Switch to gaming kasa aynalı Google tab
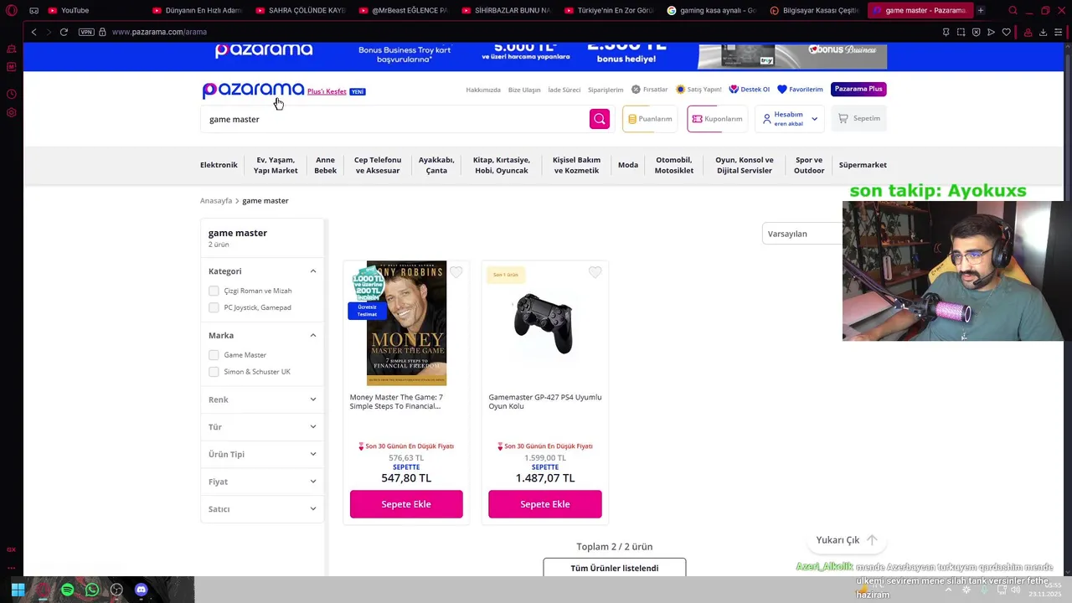The height and width of the screenshot is (603, 1072). pyautogui.click(x=712, y=10)
